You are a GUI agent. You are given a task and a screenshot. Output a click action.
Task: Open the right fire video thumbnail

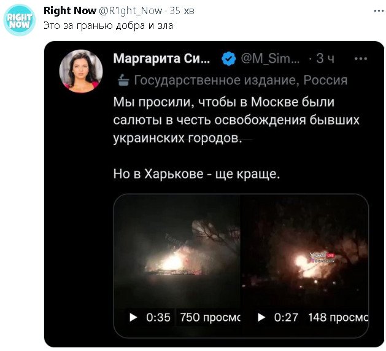pyautogui.click(x=304, y=253)
